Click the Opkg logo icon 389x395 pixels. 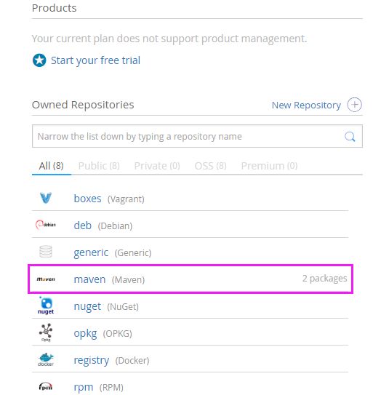point(46,332)
